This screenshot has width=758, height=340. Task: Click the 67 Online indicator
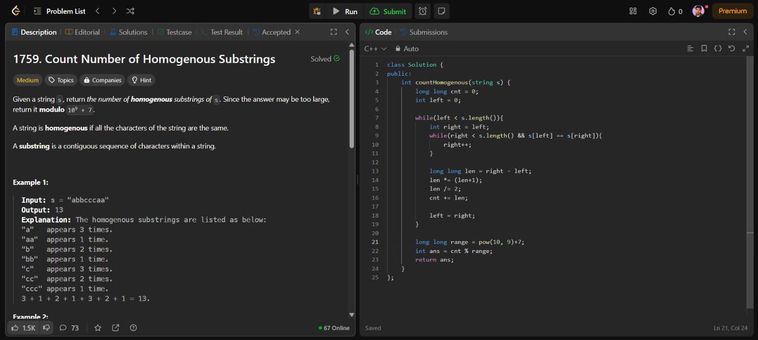(334, 328)
